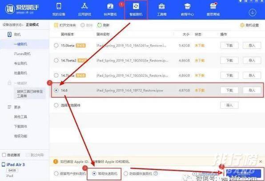The image size is (265, 181).
Task: Toggle the 跳过向导 skip wizard checkbox
Action: click(x=28, y=155)
